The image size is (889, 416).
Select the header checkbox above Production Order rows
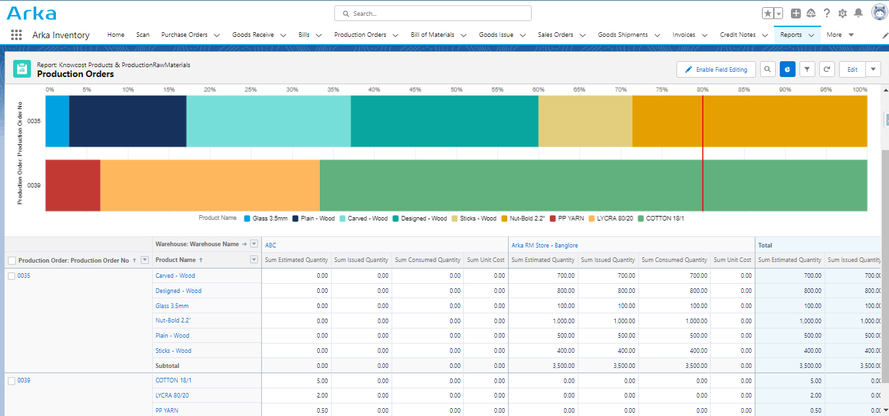tap(11, 259)
